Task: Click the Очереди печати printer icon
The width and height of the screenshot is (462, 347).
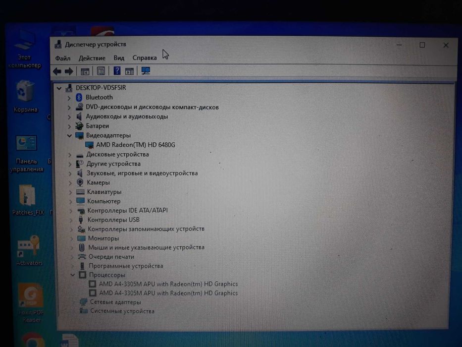Action: pos(82,257)
